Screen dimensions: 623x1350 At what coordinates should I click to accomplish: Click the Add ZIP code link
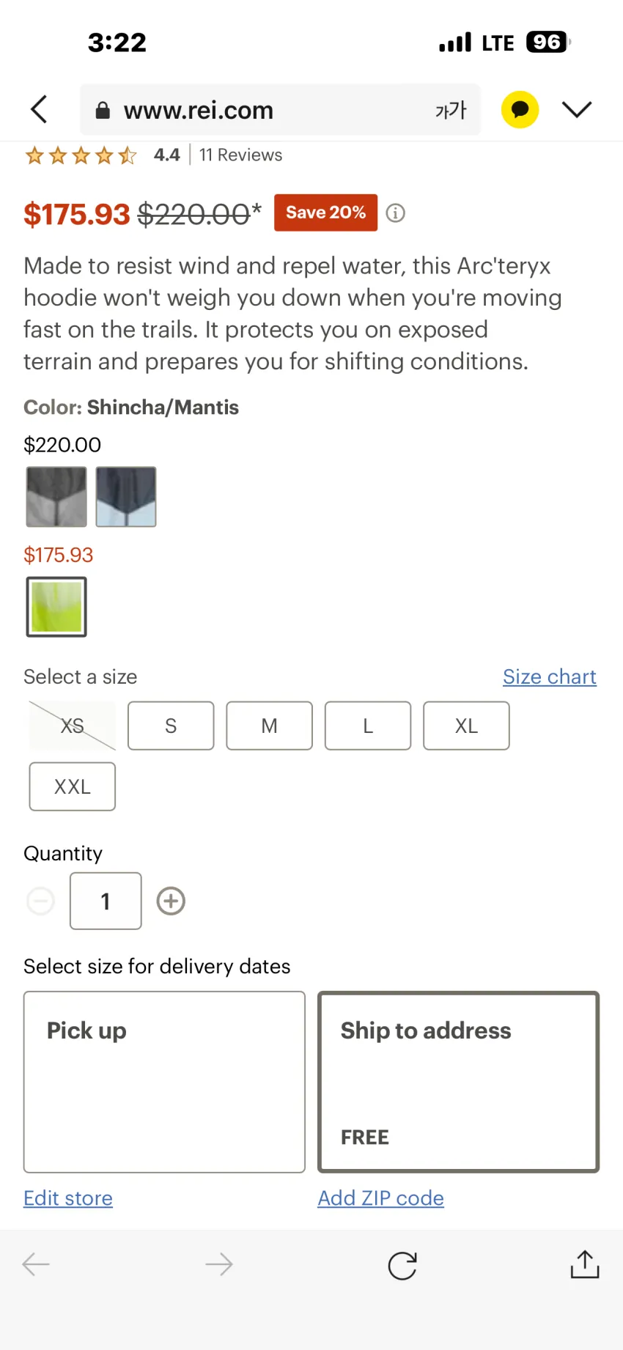tap(380, 1198)
